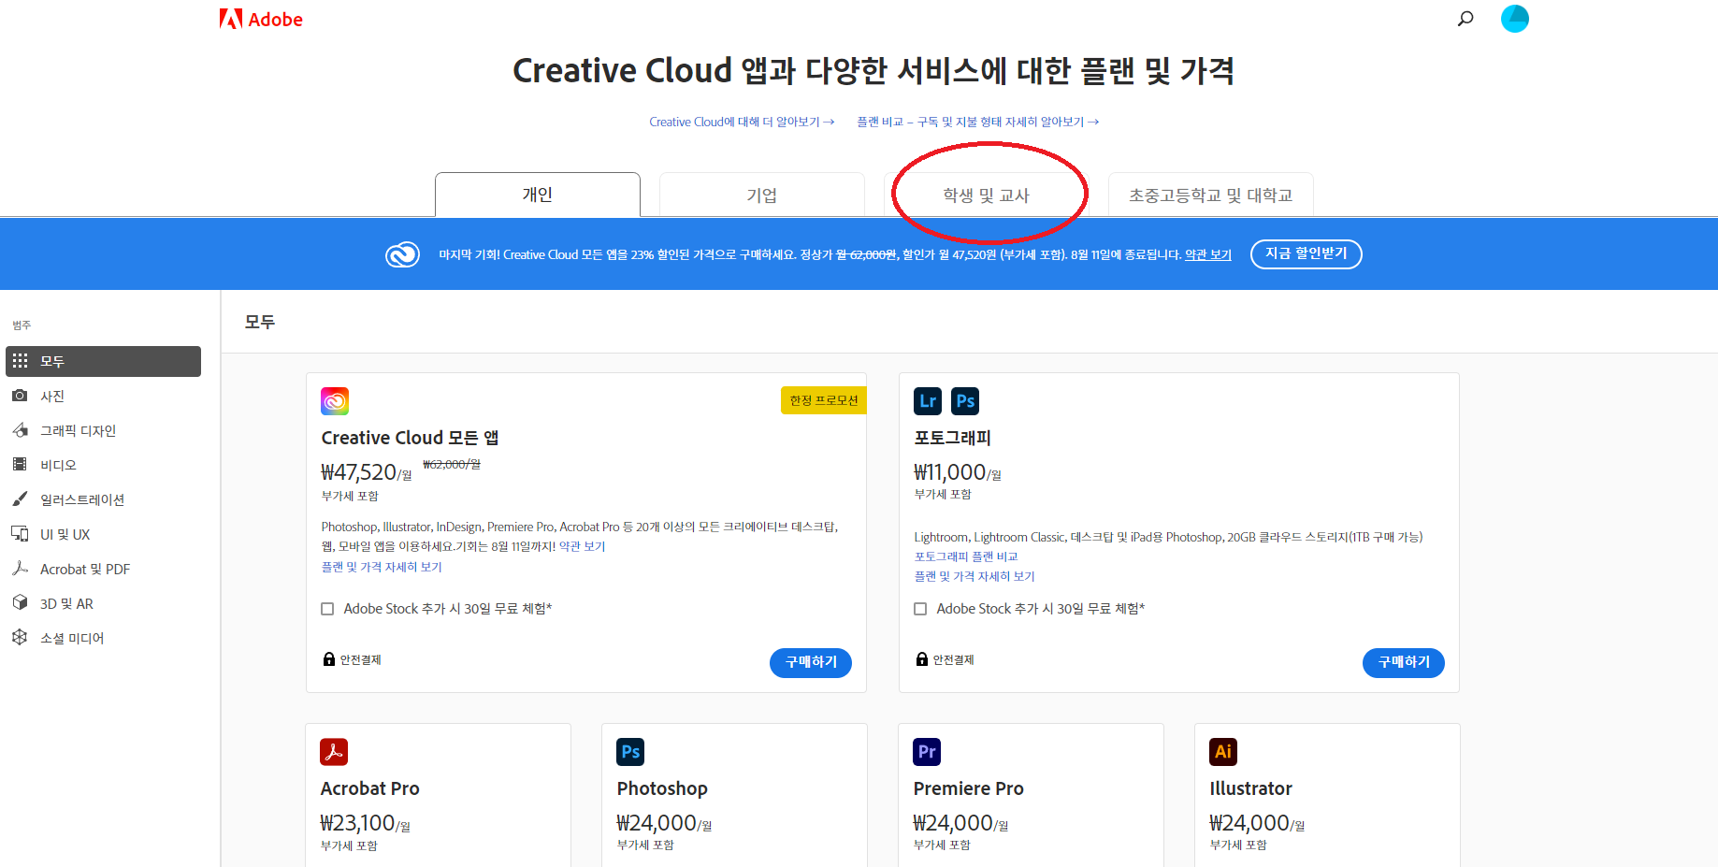Viewport: 1718px width, 867px height.
Task: Click the lock icon in Creative Cloud card
Action: pyautogui.click(x=329, y=659)
